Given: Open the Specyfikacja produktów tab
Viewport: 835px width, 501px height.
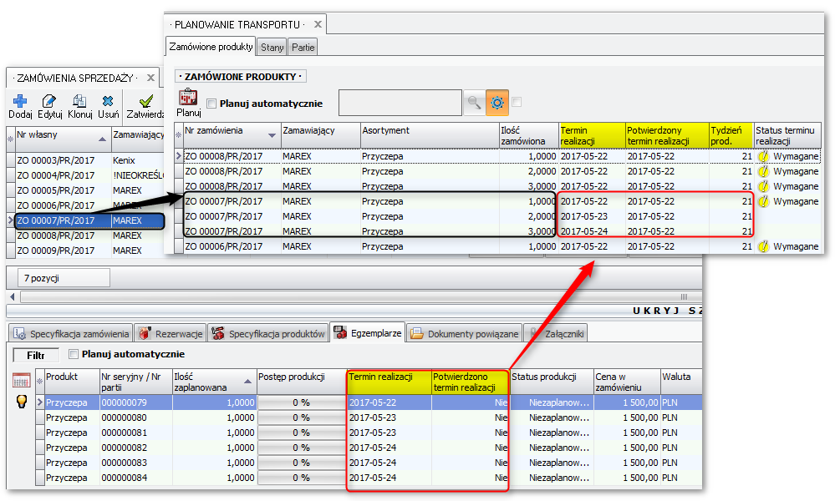Looking at the screenshot, I should 268,334.
